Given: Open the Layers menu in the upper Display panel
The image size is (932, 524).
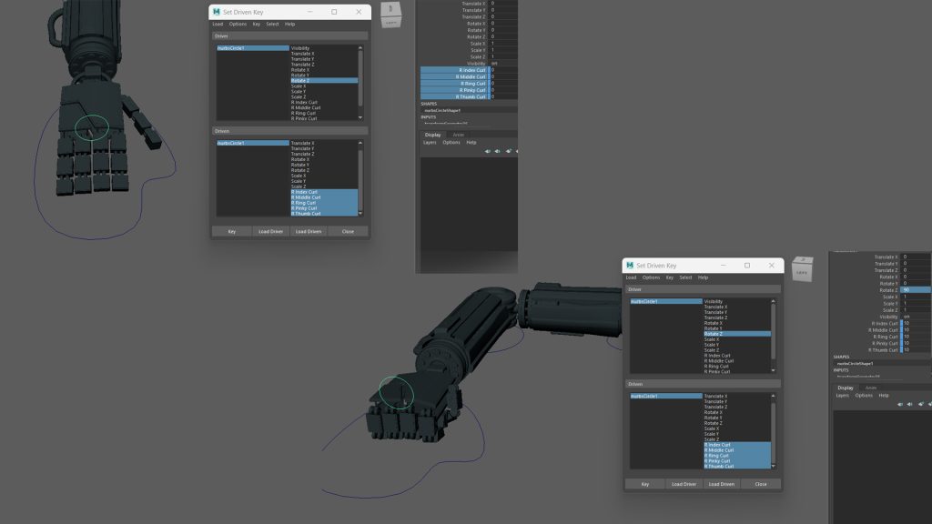Looking at the screenshot, I should (x=430, y=143).
